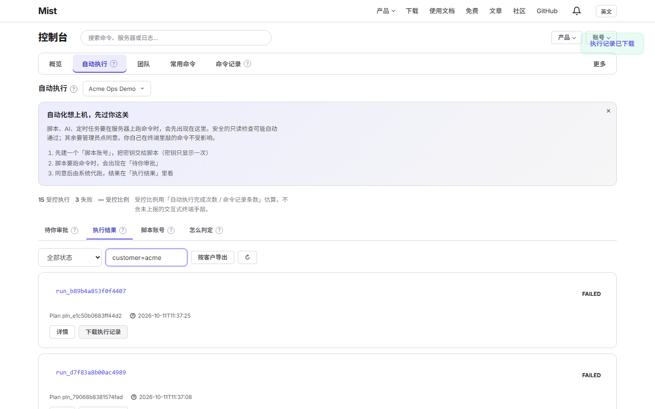Click help icon next to 脚本账号

[x=171, y=230]
